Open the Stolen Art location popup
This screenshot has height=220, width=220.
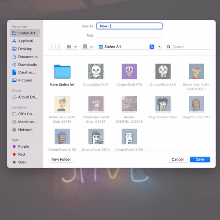[x=126, y=47]
